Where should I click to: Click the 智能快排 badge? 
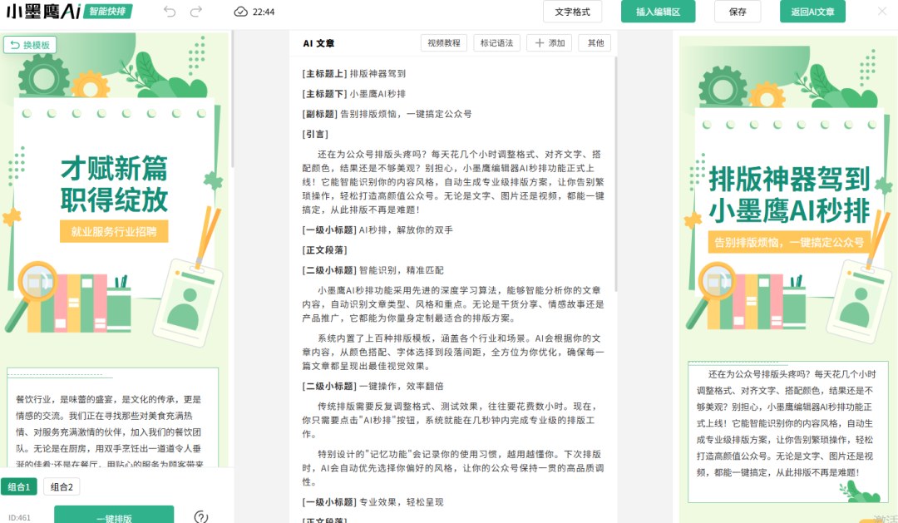tap(107, 11)
